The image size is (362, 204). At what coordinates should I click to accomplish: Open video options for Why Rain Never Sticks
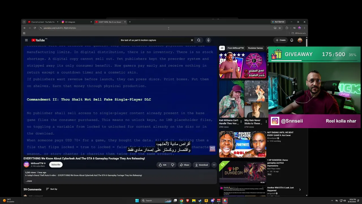pos(266,122)
